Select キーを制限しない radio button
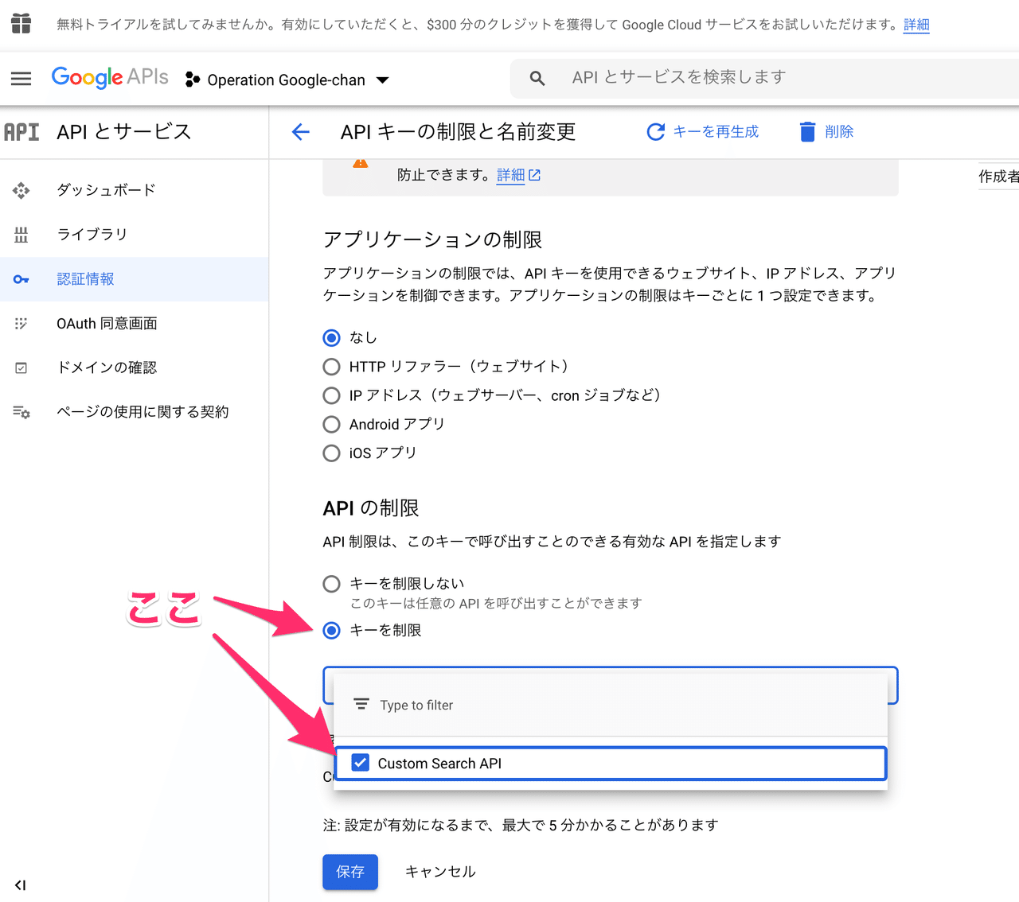1019x902 pixels. click(332, 584)
